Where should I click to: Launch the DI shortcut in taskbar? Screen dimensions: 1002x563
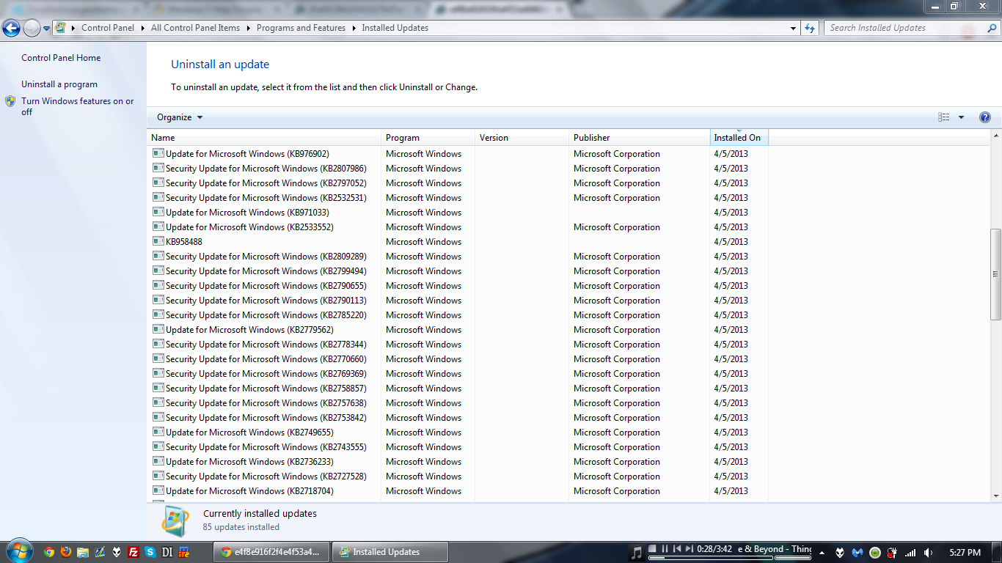167,552
